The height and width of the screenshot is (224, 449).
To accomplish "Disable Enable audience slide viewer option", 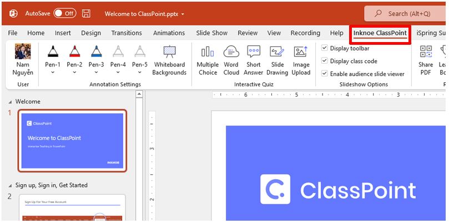I will (325, 74).
